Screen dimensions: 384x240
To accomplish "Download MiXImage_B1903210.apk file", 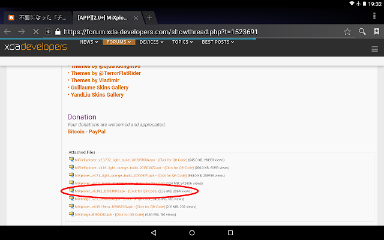I will point(94,215).
